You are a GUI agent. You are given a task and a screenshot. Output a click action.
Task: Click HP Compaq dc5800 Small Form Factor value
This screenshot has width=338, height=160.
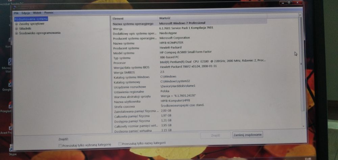tap(186, 52)
